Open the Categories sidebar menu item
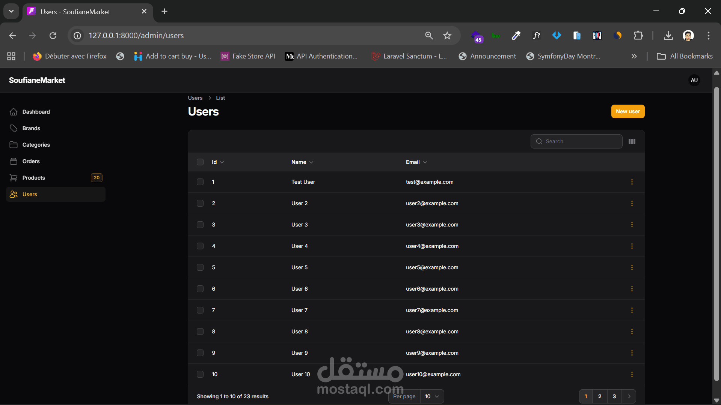721x405 pixels. pyautogui.click(x=36, y=145)
